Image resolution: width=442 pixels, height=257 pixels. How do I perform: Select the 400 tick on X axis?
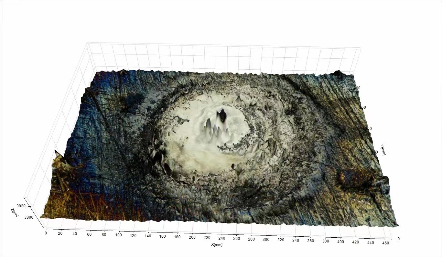click(x=340, y=242)
